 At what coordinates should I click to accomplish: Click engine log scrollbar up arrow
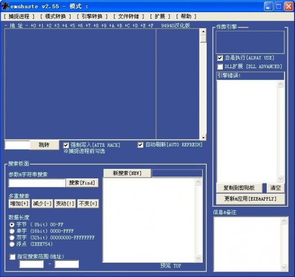click(x=281, y=84)
